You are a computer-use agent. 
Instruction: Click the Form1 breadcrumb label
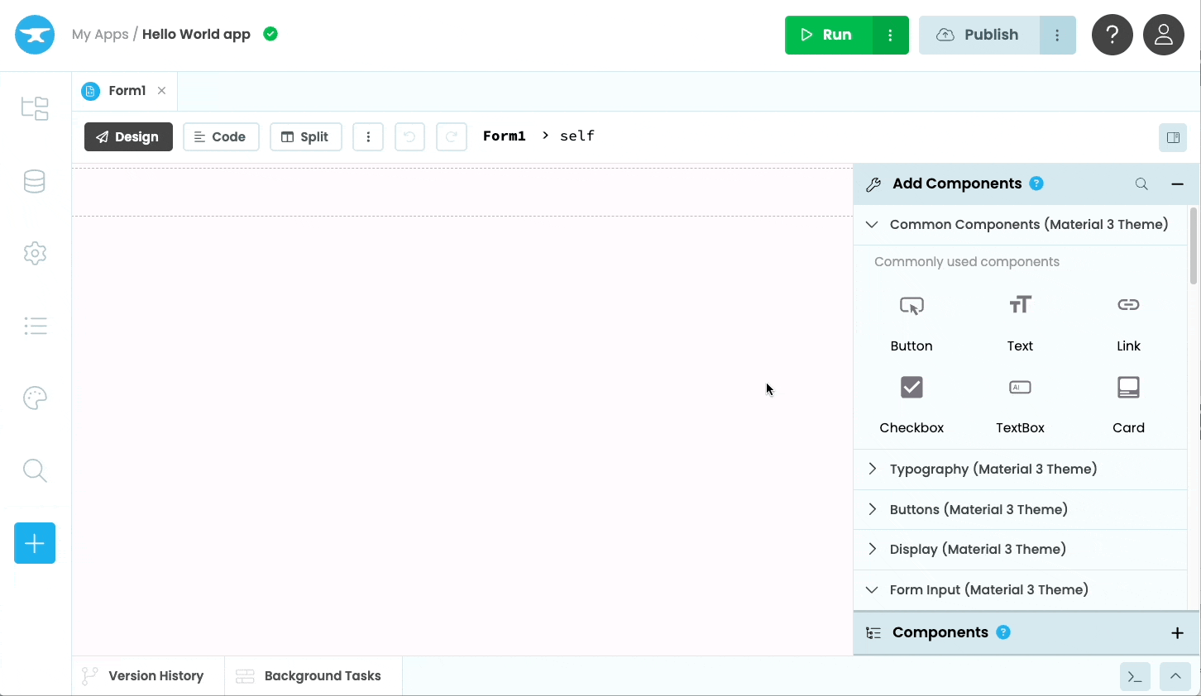click(504, 136)
